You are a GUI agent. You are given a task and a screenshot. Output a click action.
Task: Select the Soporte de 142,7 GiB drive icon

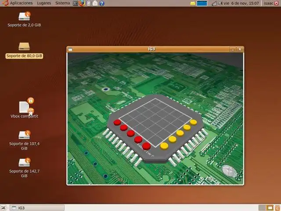click(25, 162)
